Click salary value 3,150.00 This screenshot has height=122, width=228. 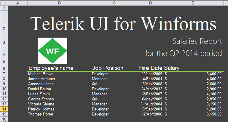(x=214, y=104)
